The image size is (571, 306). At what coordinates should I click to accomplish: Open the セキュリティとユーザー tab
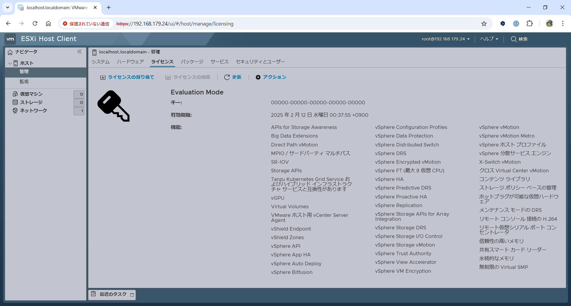coord(260,62)
